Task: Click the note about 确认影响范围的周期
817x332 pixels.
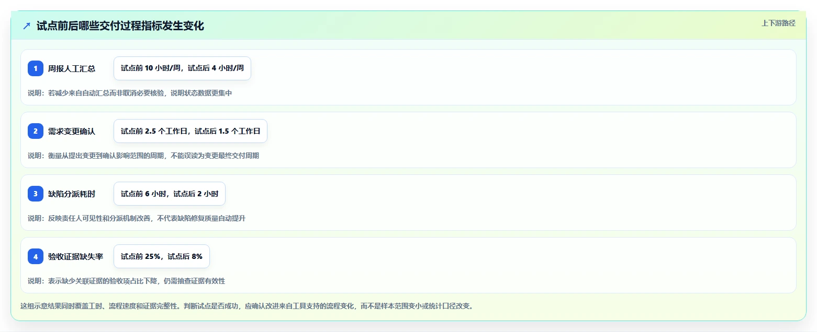Action: tap(143, 156)
